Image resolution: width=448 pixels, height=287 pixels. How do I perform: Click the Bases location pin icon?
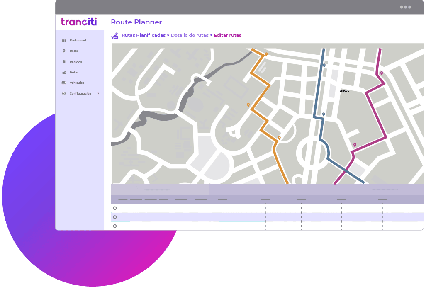(x=64, y=51)
